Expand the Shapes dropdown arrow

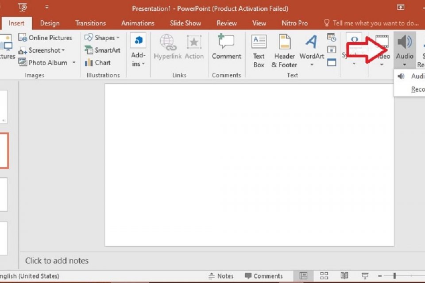[x=118, y=38]
